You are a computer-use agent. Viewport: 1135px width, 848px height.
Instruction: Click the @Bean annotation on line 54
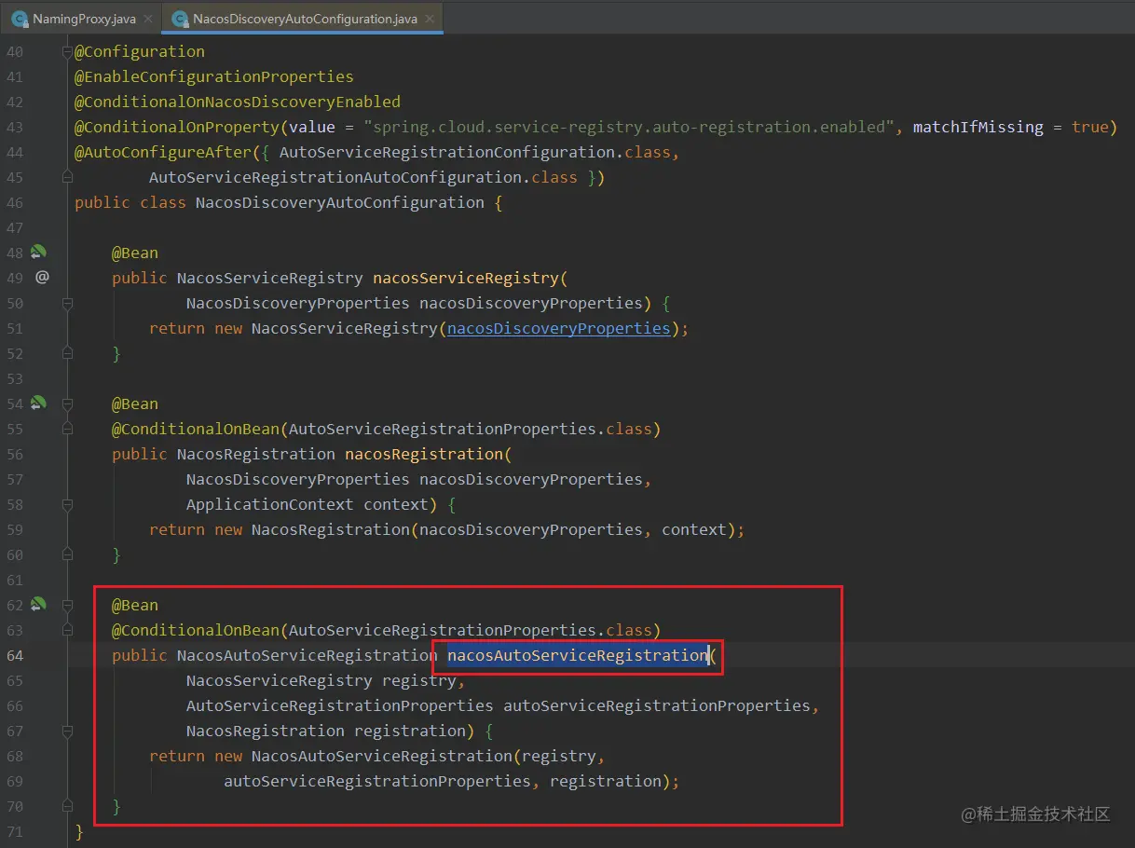(x=135, y=403)
